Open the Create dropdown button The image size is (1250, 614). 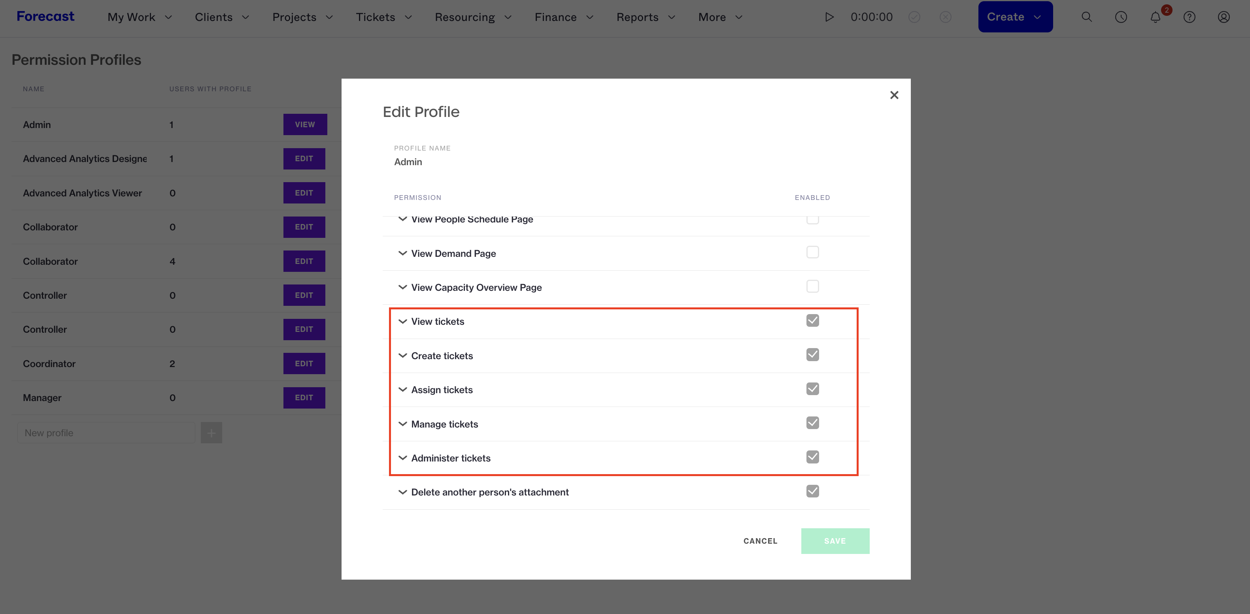[1015, 17]
